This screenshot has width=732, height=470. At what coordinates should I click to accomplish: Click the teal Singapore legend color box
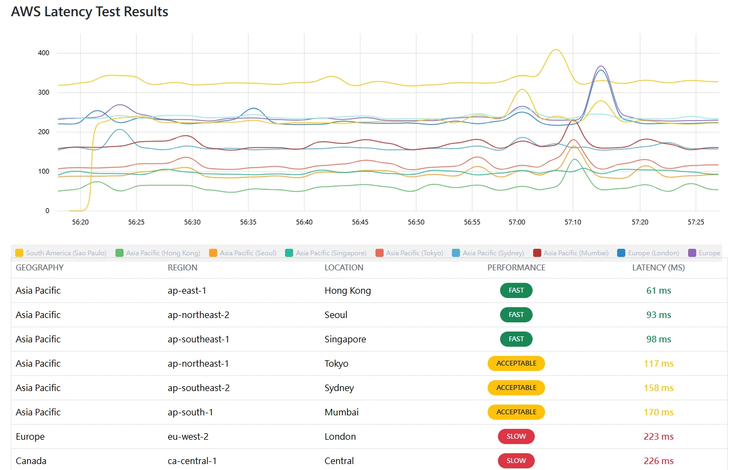click(x=289, y=253)
